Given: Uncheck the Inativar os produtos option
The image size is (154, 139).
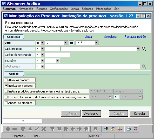Looking at the screenshot, I should click(6, 86).
